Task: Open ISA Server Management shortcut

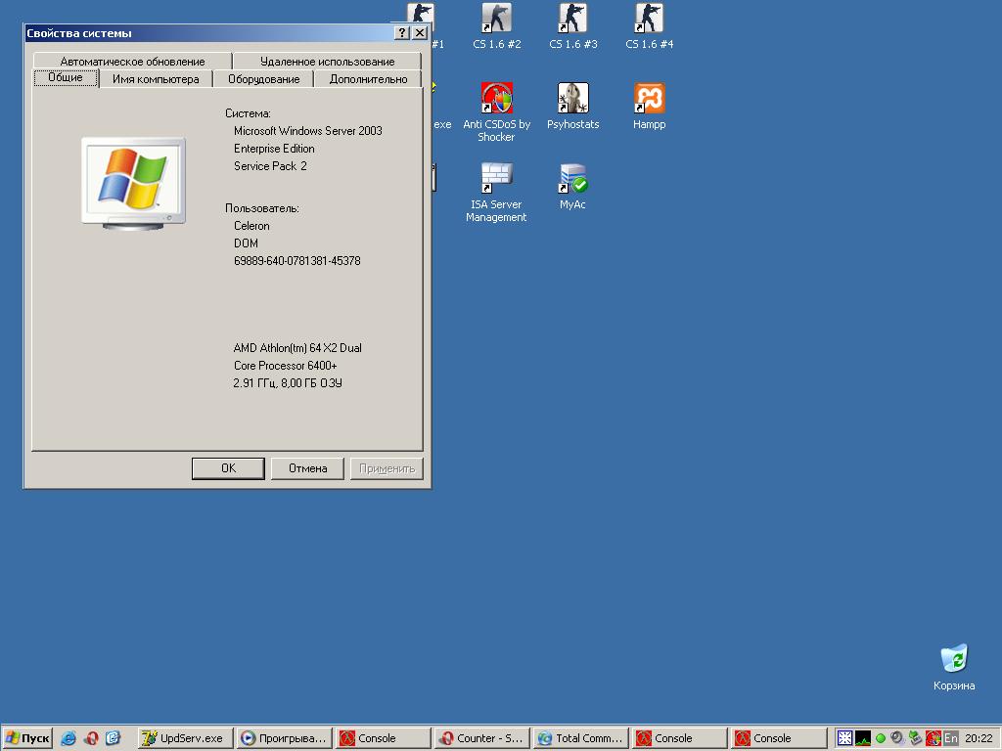Action: (496, 193)
